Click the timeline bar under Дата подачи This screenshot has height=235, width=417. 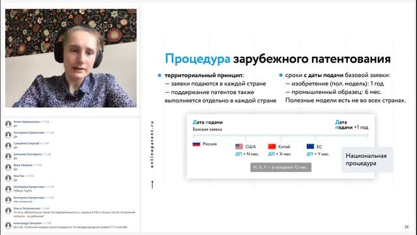pyautogui.click(x=281, y=135)
